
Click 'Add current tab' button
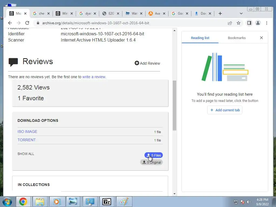point(225,110)
